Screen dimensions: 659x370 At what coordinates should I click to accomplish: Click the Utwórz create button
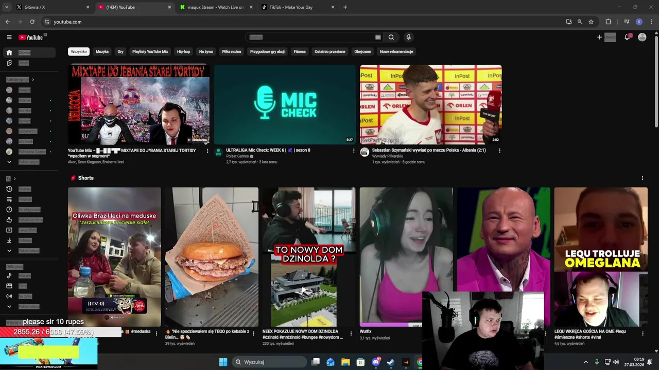[x=606, y=37]
